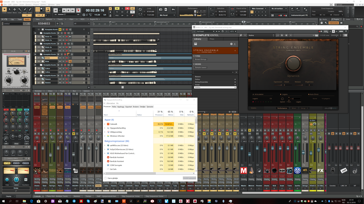Screen dimensions: 364x204
Task: Toggle the Snap grid button
Action: [x=38, y=10]
